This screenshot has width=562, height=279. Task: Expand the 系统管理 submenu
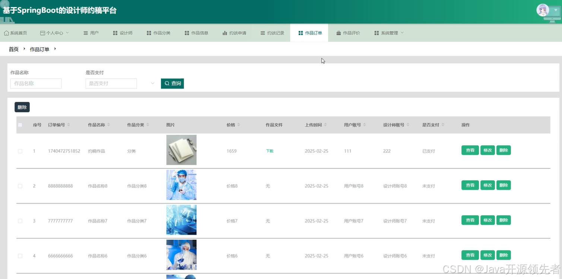[x=401, y=33]
